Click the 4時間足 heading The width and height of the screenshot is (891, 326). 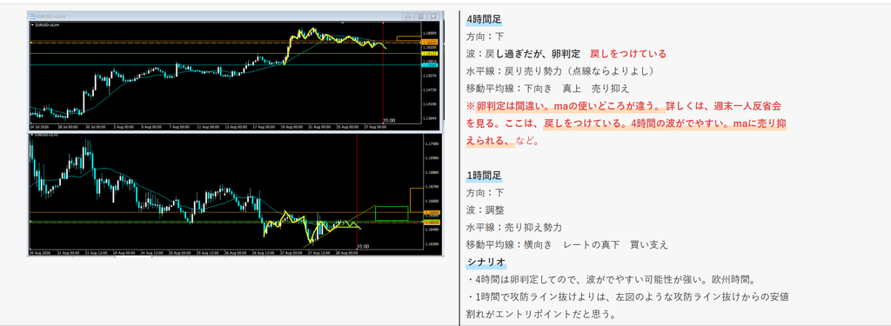pos(484,19)
